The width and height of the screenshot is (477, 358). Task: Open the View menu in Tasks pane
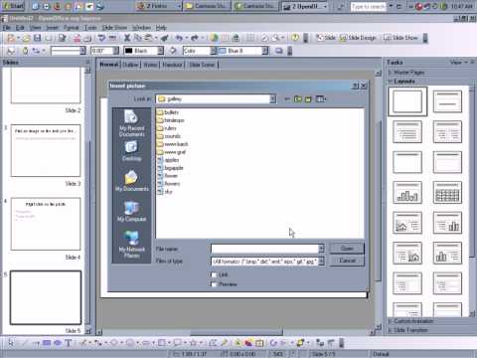coord(458,62)
